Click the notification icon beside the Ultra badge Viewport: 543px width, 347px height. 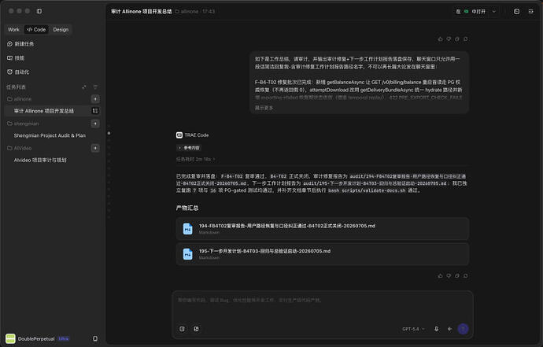pos(95,338)
